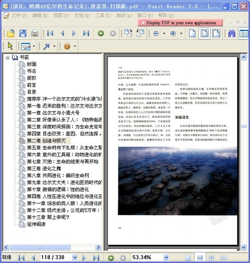Set actual size page view icon
The height and width of the screenshot is (263, 250).
pyautogui.click(x=192, y=33)
